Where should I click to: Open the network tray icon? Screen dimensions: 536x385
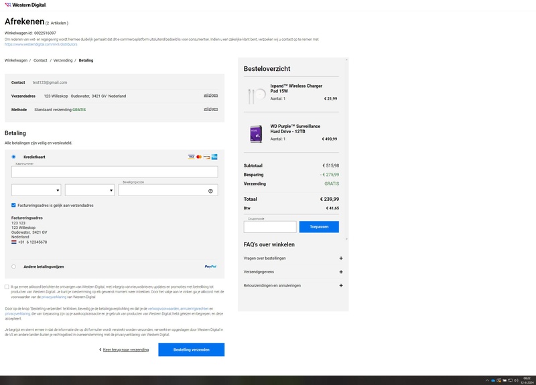[x=511, y=380]
